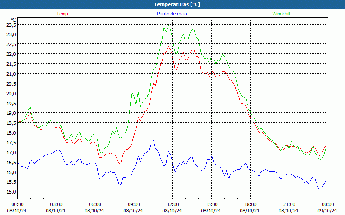Click the '20,0' y-axis value
Viewport: 345px width, 215px height.
[11, 94]
